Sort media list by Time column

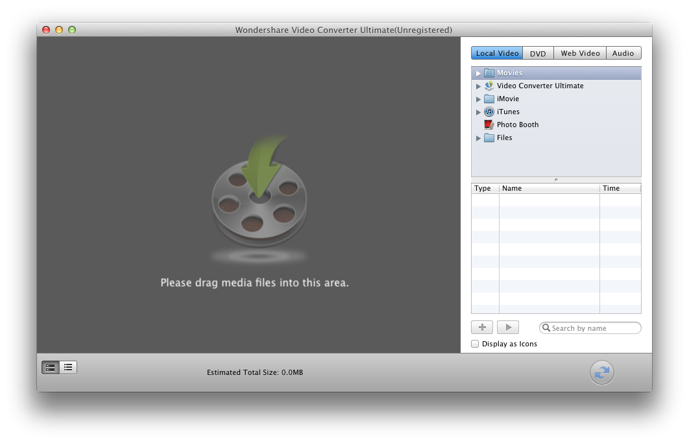[x=620, y=188]
